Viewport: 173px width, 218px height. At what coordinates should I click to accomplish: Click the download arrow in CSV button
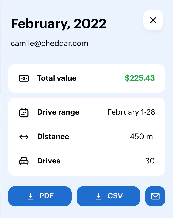tap(99, 196)
